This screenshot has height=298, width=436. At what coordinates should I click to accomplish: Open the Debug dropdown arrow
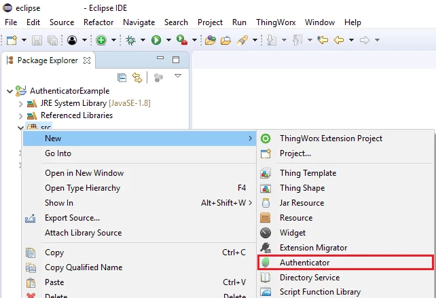coord(143,40)
